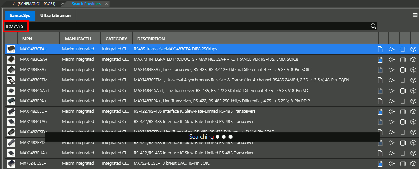Screen dimensions: 419x169
Task: Open datasheet for MAX1483CPA+
Action: point(380,49)
